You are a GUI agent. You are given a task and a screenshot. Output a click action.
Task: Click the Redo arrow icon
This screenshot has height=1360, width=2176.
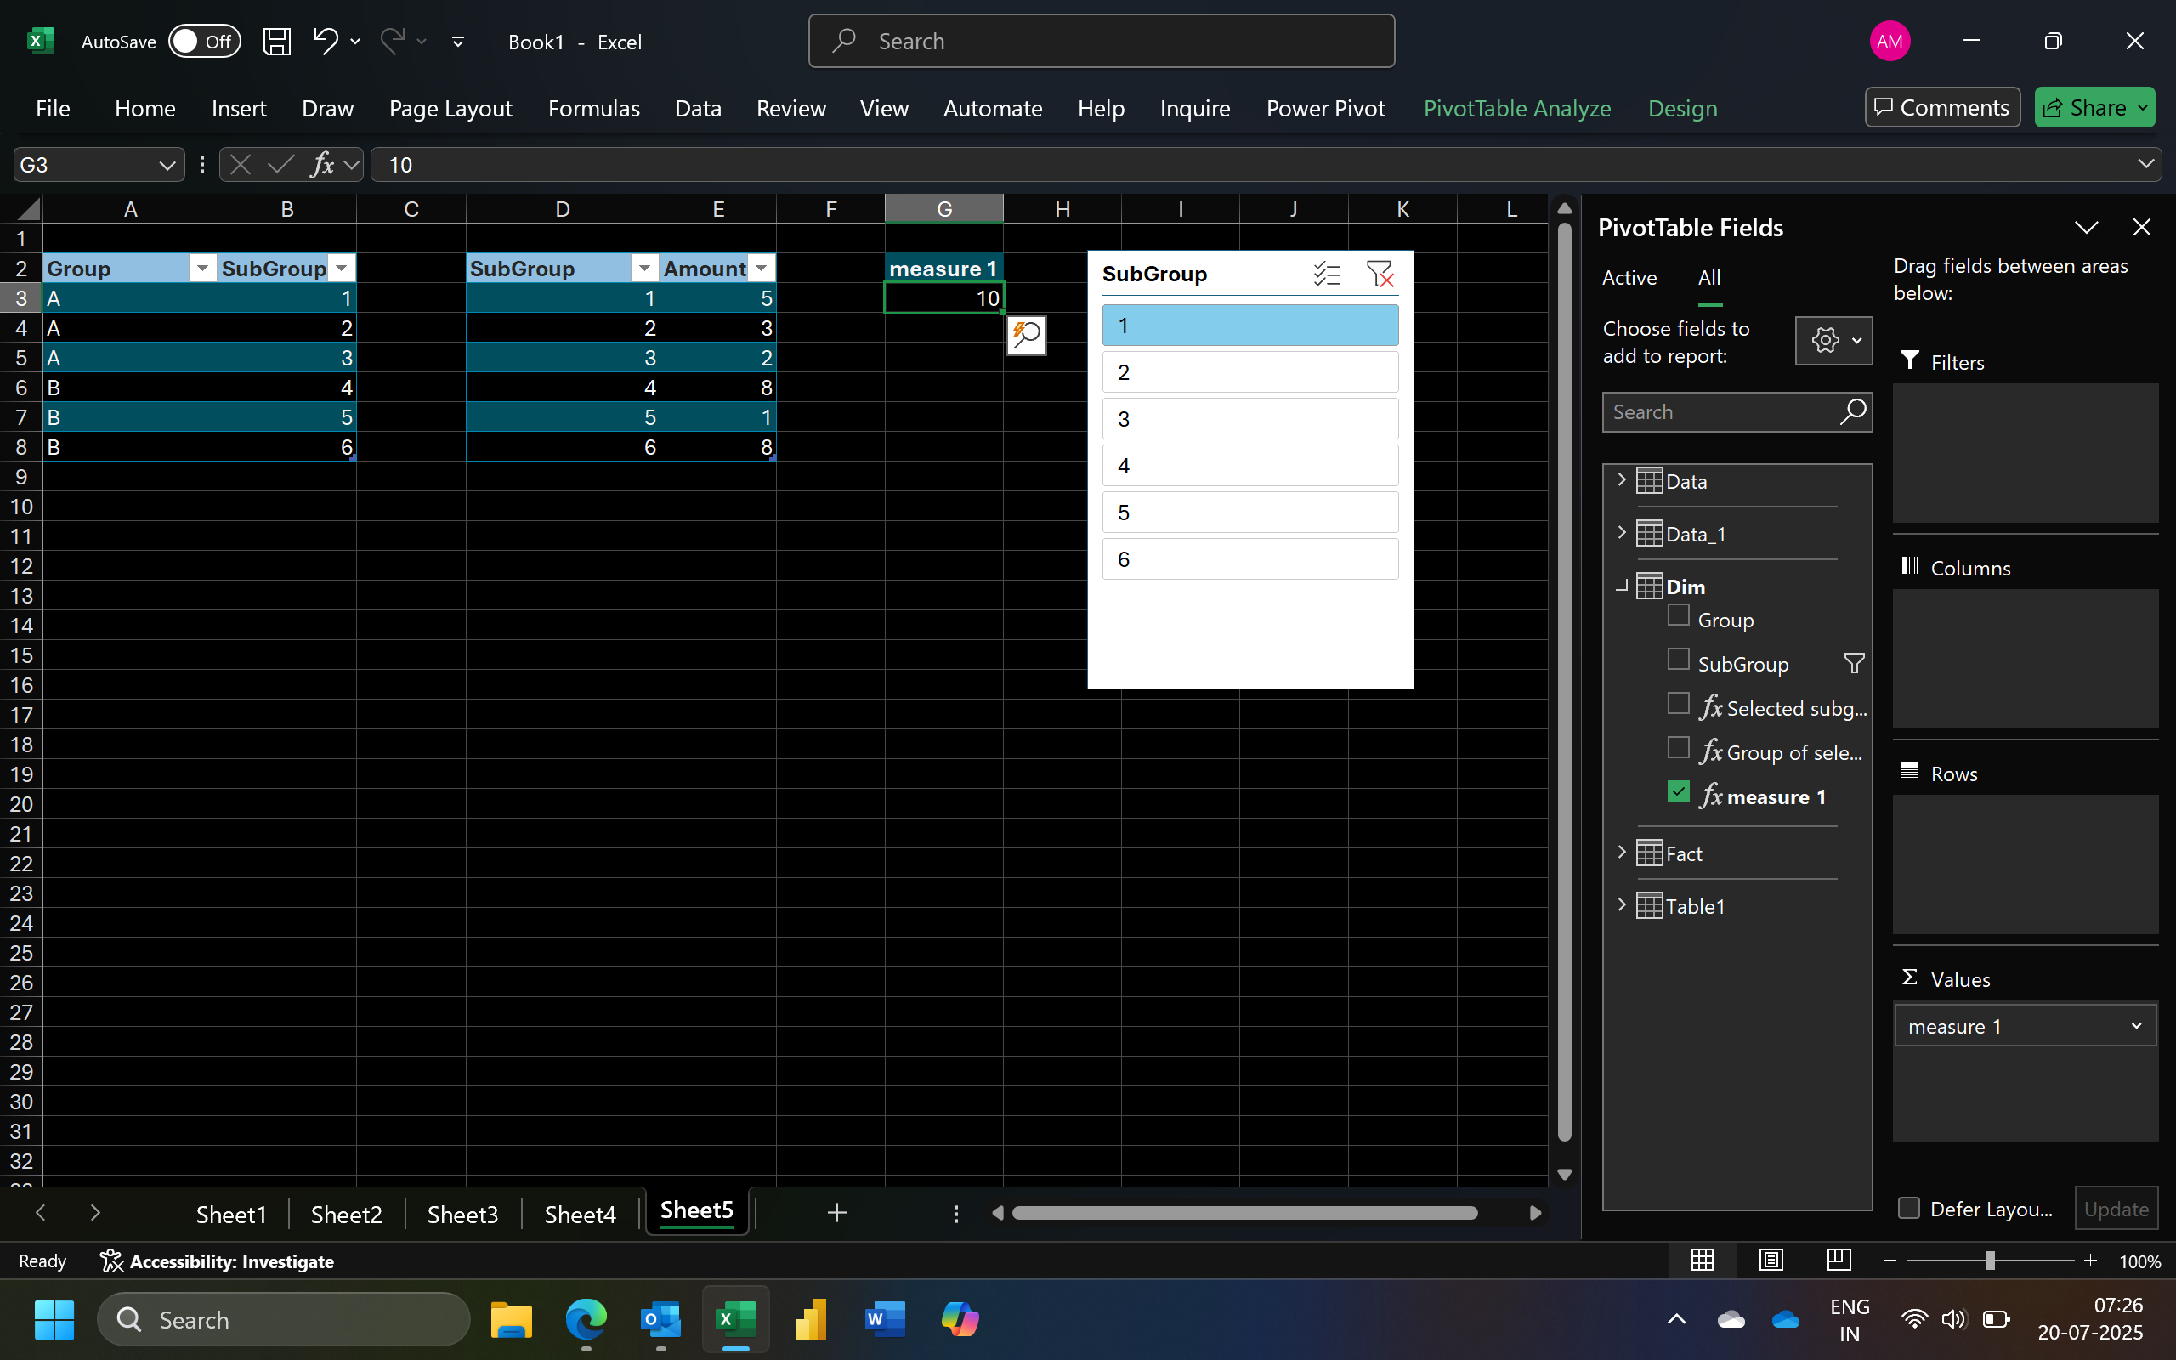392,42
